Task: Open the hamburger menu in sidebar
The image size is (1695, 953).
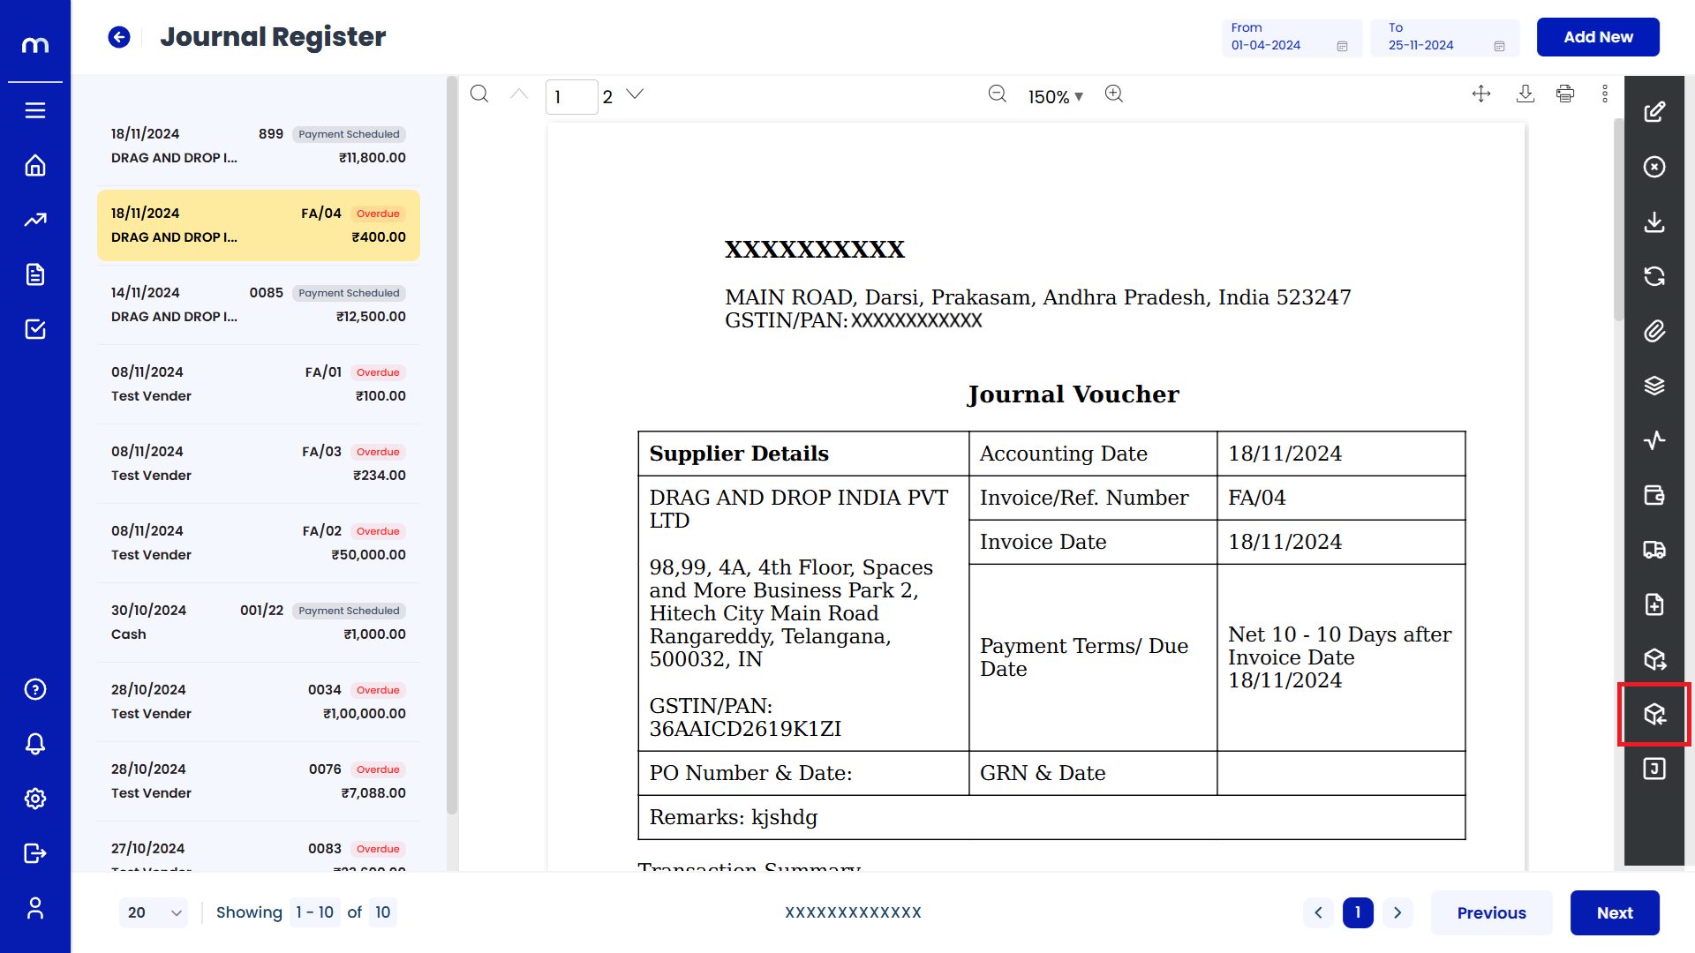Action: [x=35, y=110]
